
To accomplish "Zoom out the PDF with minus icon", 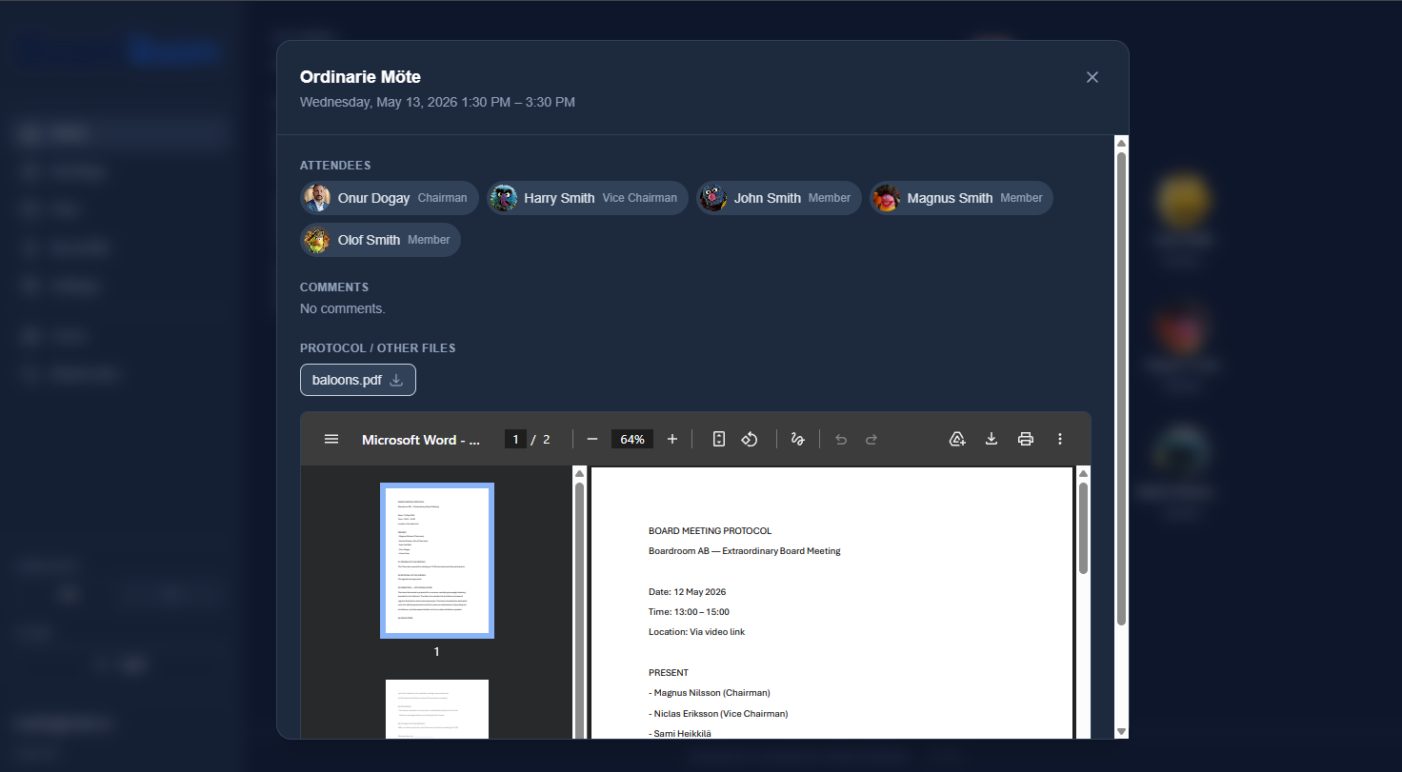I will tap(592, 439).
